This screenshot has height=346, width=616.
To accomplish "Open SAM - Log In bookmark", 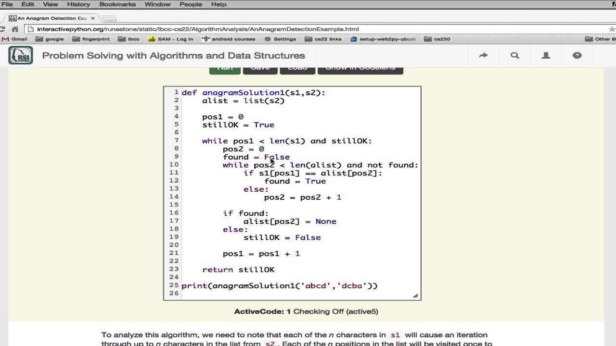I will 171,39.
